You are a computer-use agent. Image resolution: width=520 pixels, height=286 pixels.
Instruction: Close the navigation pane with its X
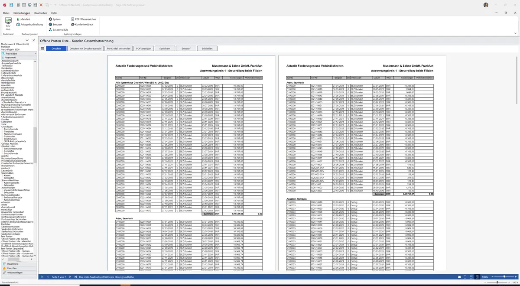[34, 40]
